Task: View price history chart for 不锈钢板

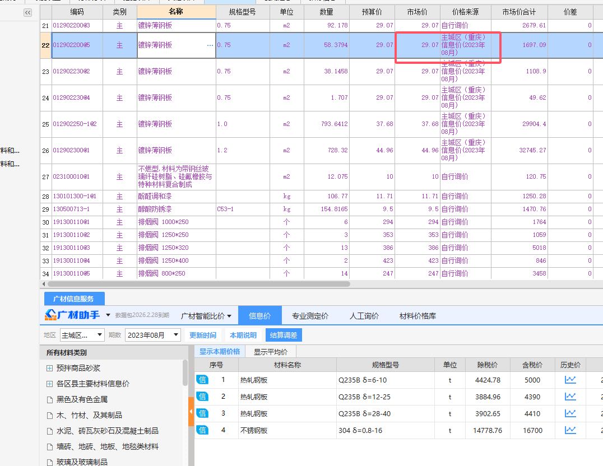Action: pos(570,430)
